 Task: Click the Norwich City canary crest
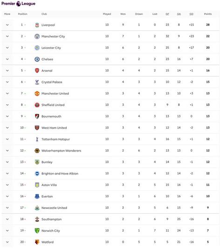point(37,231)
